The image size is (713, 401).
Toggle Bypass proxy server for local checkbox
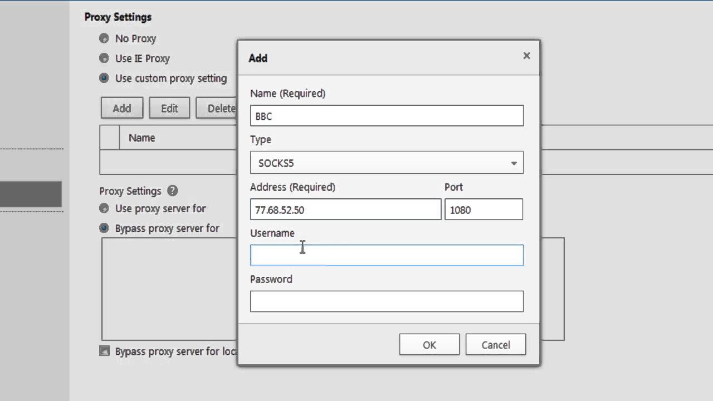coord(104,351)
